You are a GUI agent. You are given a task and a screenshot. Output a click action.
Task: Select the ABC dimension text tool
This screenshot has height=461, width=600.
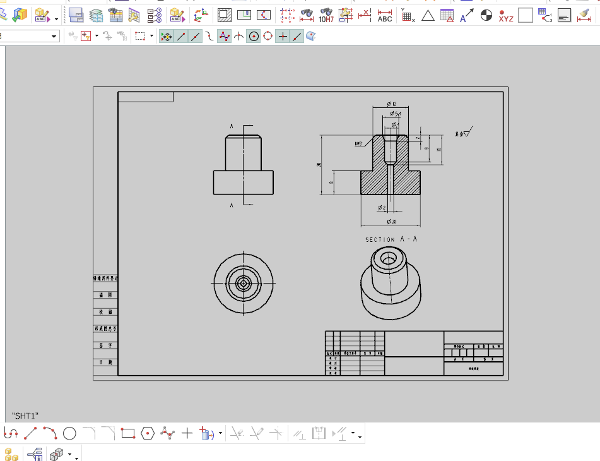(385, 15)
